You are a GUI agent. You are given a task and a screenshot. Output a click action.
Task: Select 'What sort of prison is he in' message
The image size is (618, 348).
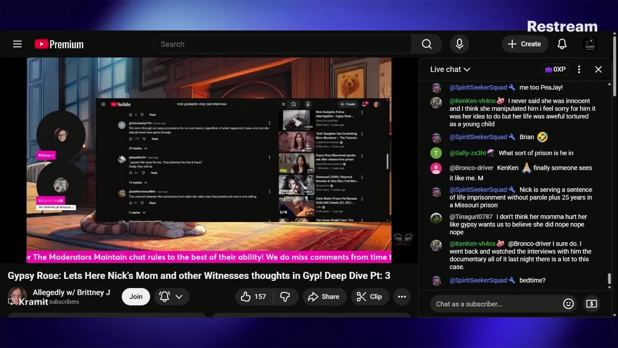click(x=536, y=153)
